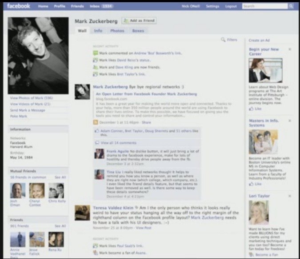Click the facebook logo in header

click(x=19, y=6)
